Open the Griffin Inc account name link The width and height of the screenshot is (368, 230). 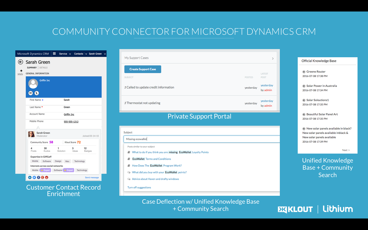pos(69,114)
